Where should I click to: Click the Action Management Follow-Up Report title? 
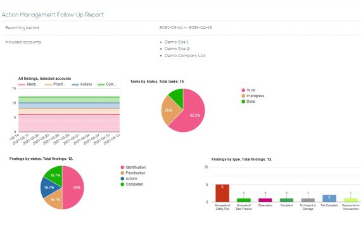point(53,15)
